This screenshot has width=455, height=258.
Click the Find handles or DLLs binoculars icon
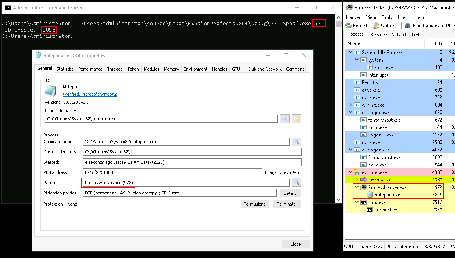408,26
